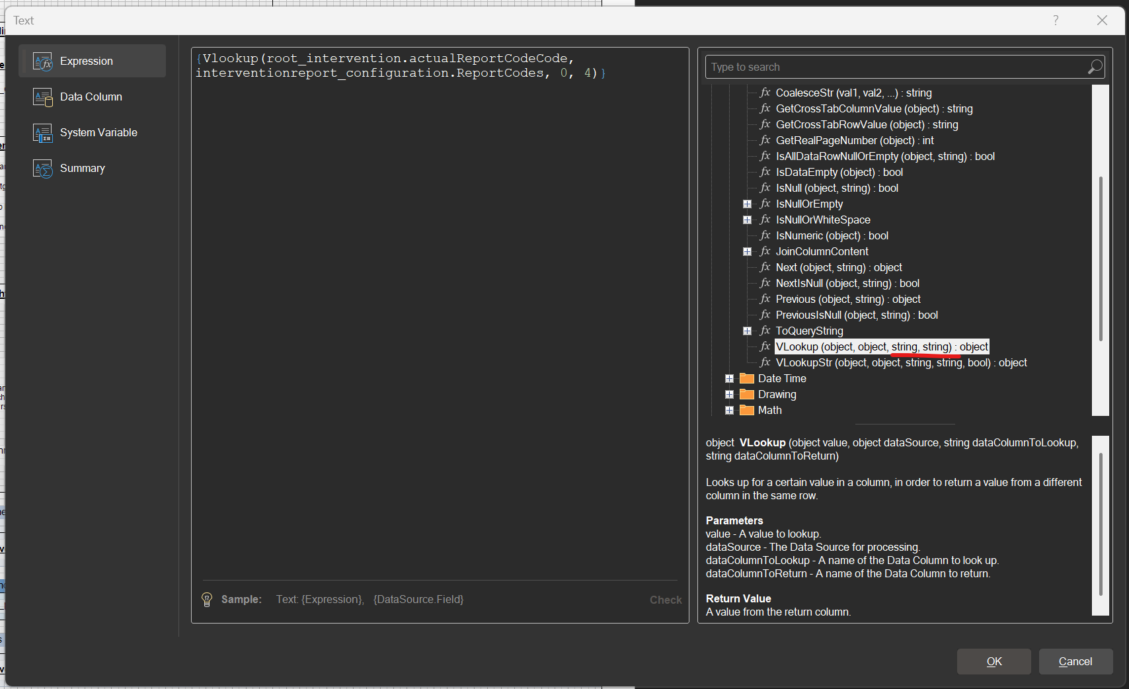1129x689 pixels.
Task: Open the Expression tab
Action: point(93,61)
